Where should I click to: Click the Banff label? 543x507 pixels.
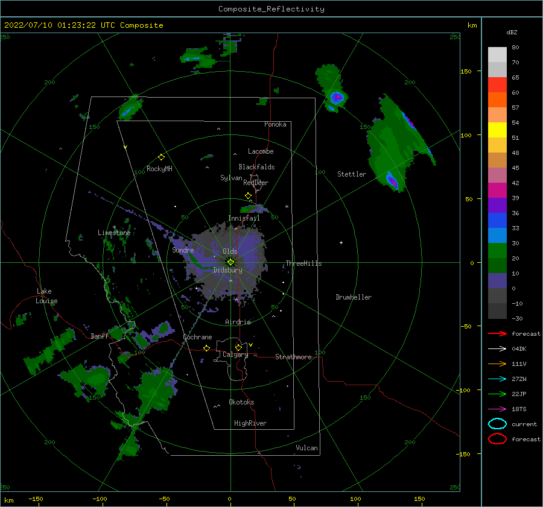point(100,336)
